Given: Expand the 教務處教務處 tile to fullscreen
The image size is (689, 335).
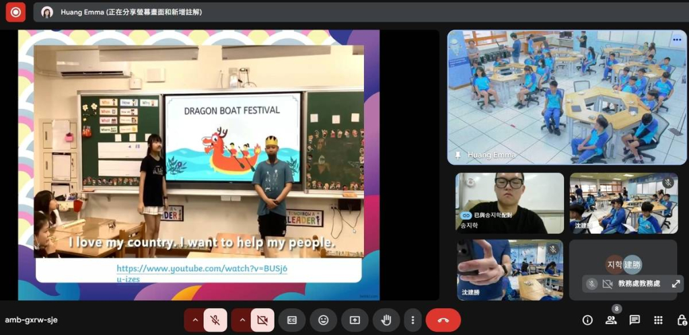Looking at the screenshot, I should pos(676,284).
